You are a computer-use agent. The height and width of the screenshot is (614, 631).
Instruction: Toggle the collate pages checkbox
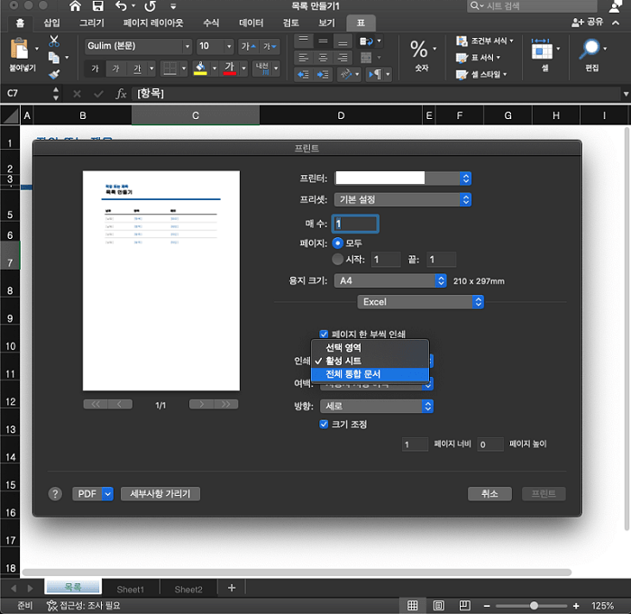(324, 334)
